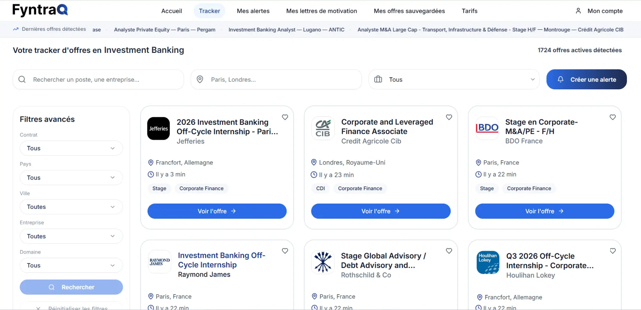641x310 pixels.
Task: Click the Credit Agricole CIB logo
Action: (x=322, y=128)
